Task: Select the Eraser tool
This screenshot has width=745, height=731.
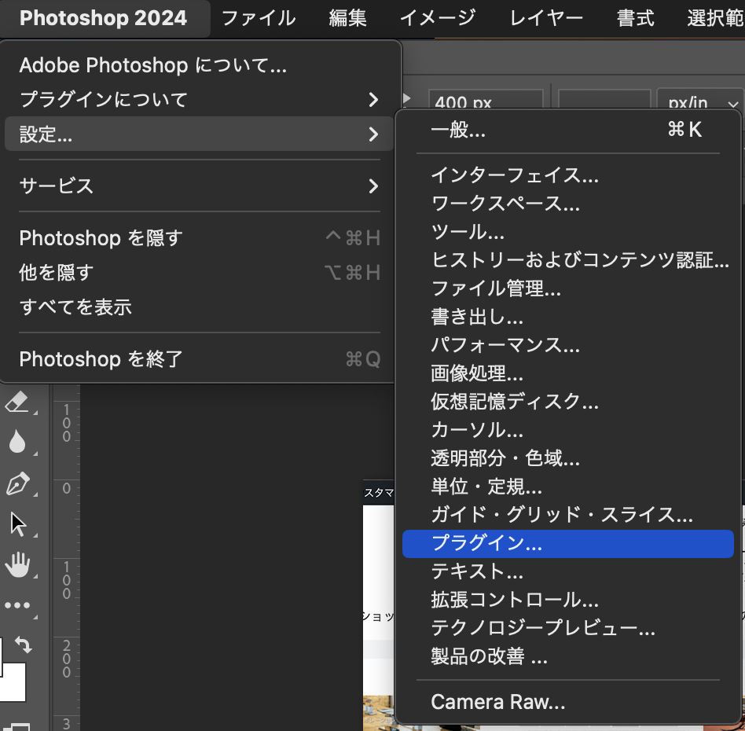Action: [17, 403]
